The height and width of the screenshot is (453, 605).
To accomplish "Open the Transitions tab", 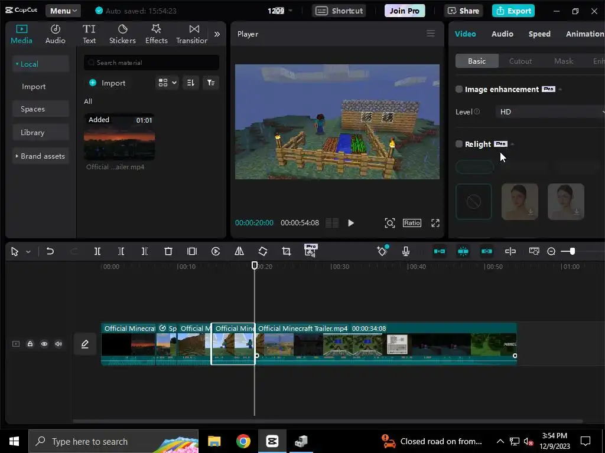I will [x=192, y=34].
